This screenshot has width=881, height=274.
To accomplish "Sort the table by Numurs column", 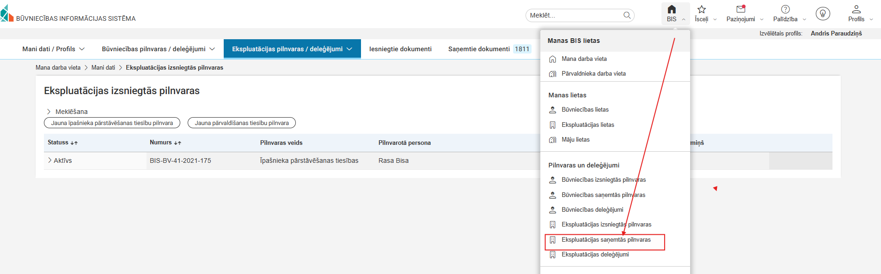I will 177,143.
